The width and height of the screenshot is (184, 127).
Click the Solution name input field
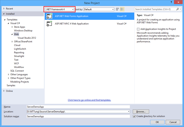[78, 116]
